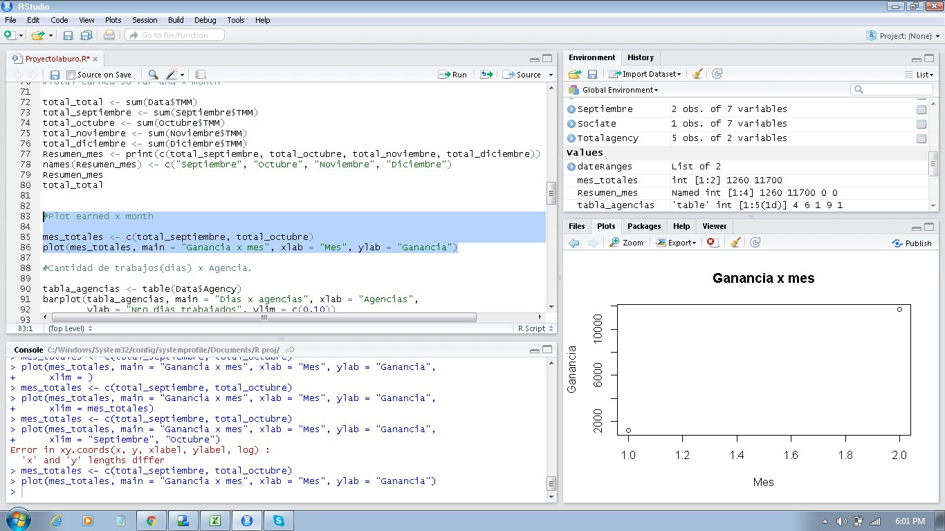Go to previous plot using back arrow
This screenshot has height=531, width=945.
(x=574, y=243)
